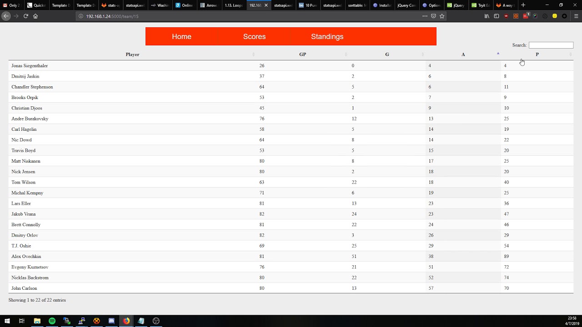Screen dimensions: 582x327
Task: Open the Firefox Library icon
Action: point(487,16)
